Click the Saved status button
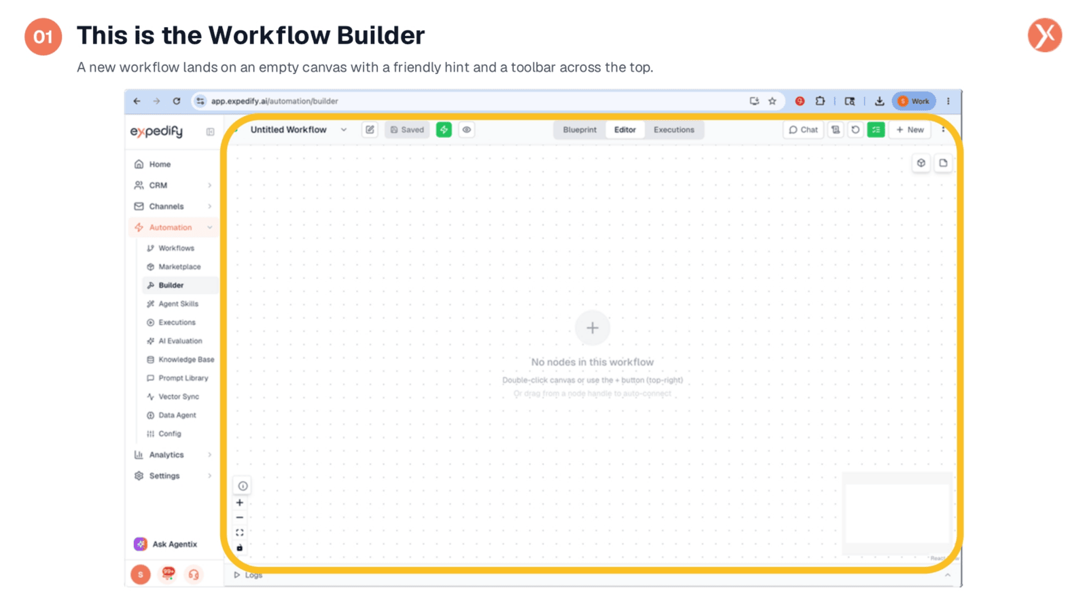The image size is (1087, 611). (x=408, y=130)
